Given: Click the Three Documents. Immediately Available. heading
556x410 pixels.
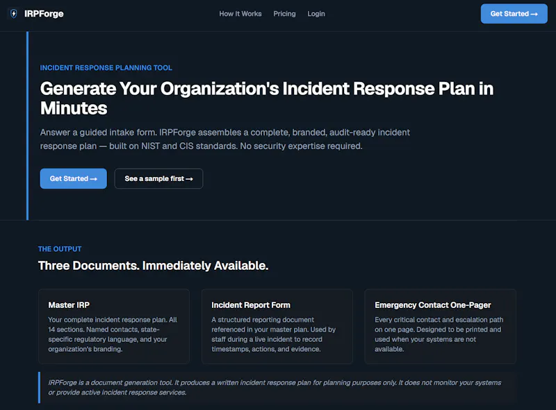Looking at the screenshot, I should coord(153,266).
